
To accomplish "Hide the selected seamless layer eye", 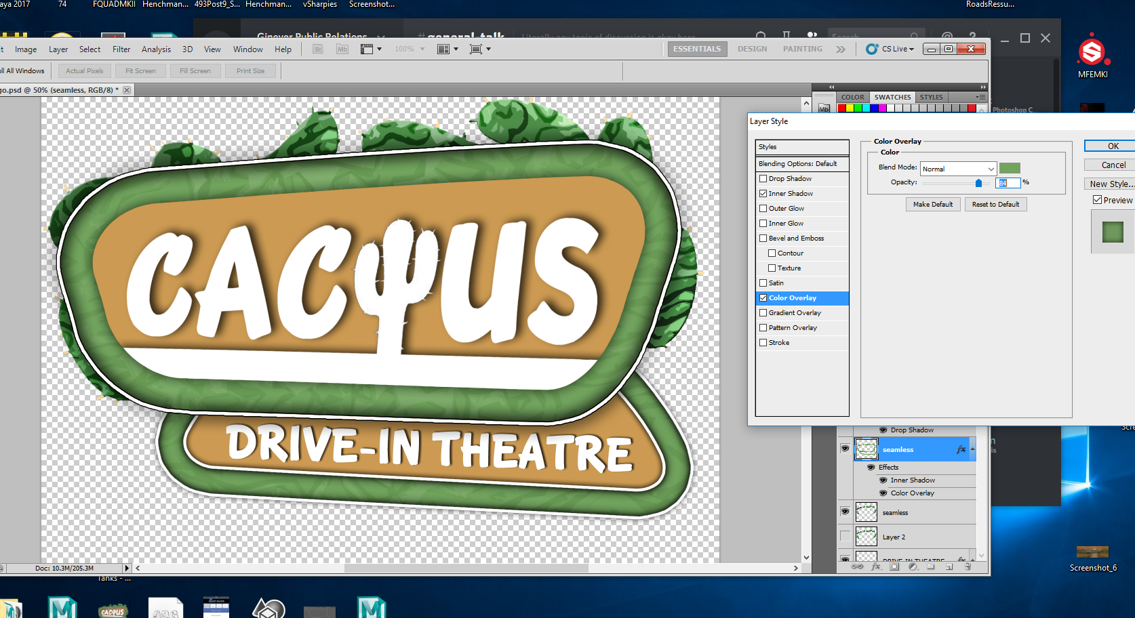I will [845, 449].
